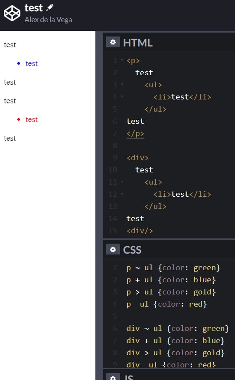Click the last 'test' text in preview
Screen dimensions: 235x380
[10, 139]
